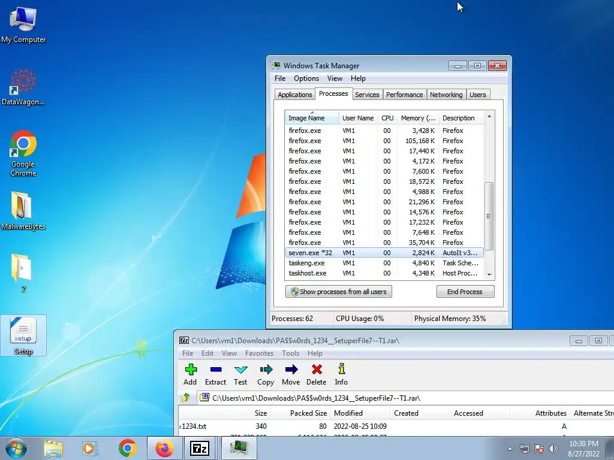Screen dimensions: 614x460
Task: Select the taskeng.exe process row
Action: (x=384, y=263)
